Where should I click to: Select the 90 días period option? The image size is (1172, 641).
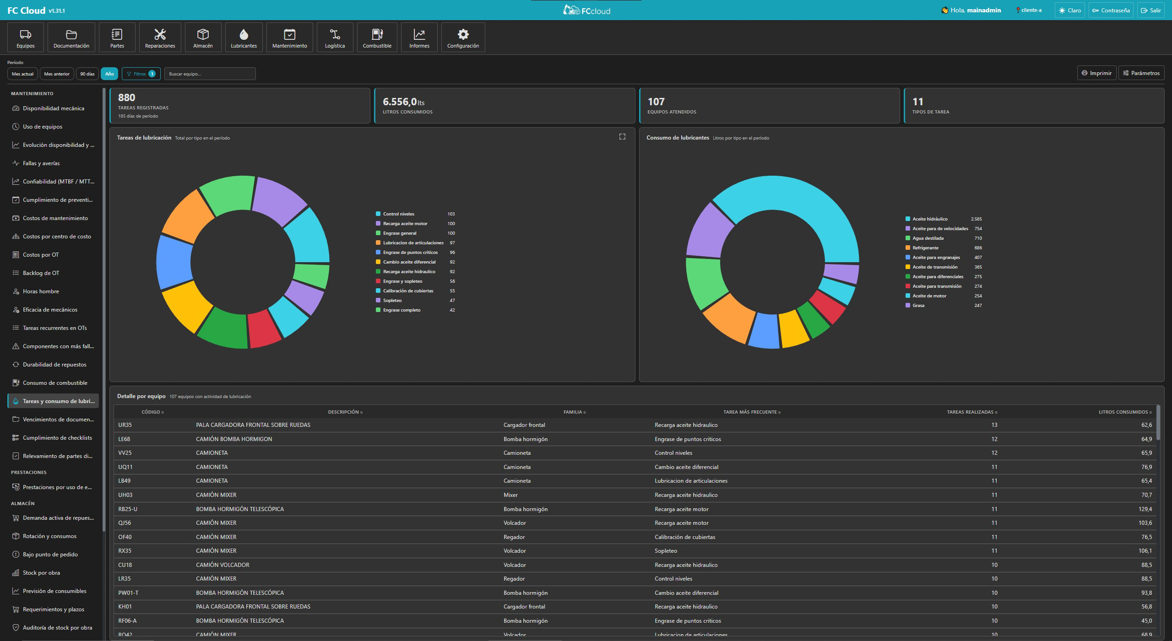click(x=87, y=74)
